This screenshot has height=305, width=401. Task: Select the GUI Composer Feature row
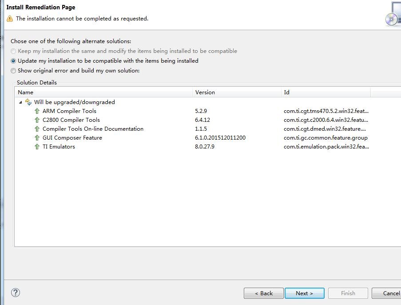click(72, 138)
